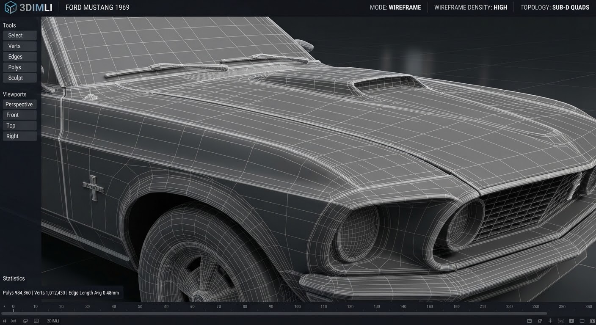Click the "Viewports" section heading
Screen dimensions: 596x325
(15, 94)
